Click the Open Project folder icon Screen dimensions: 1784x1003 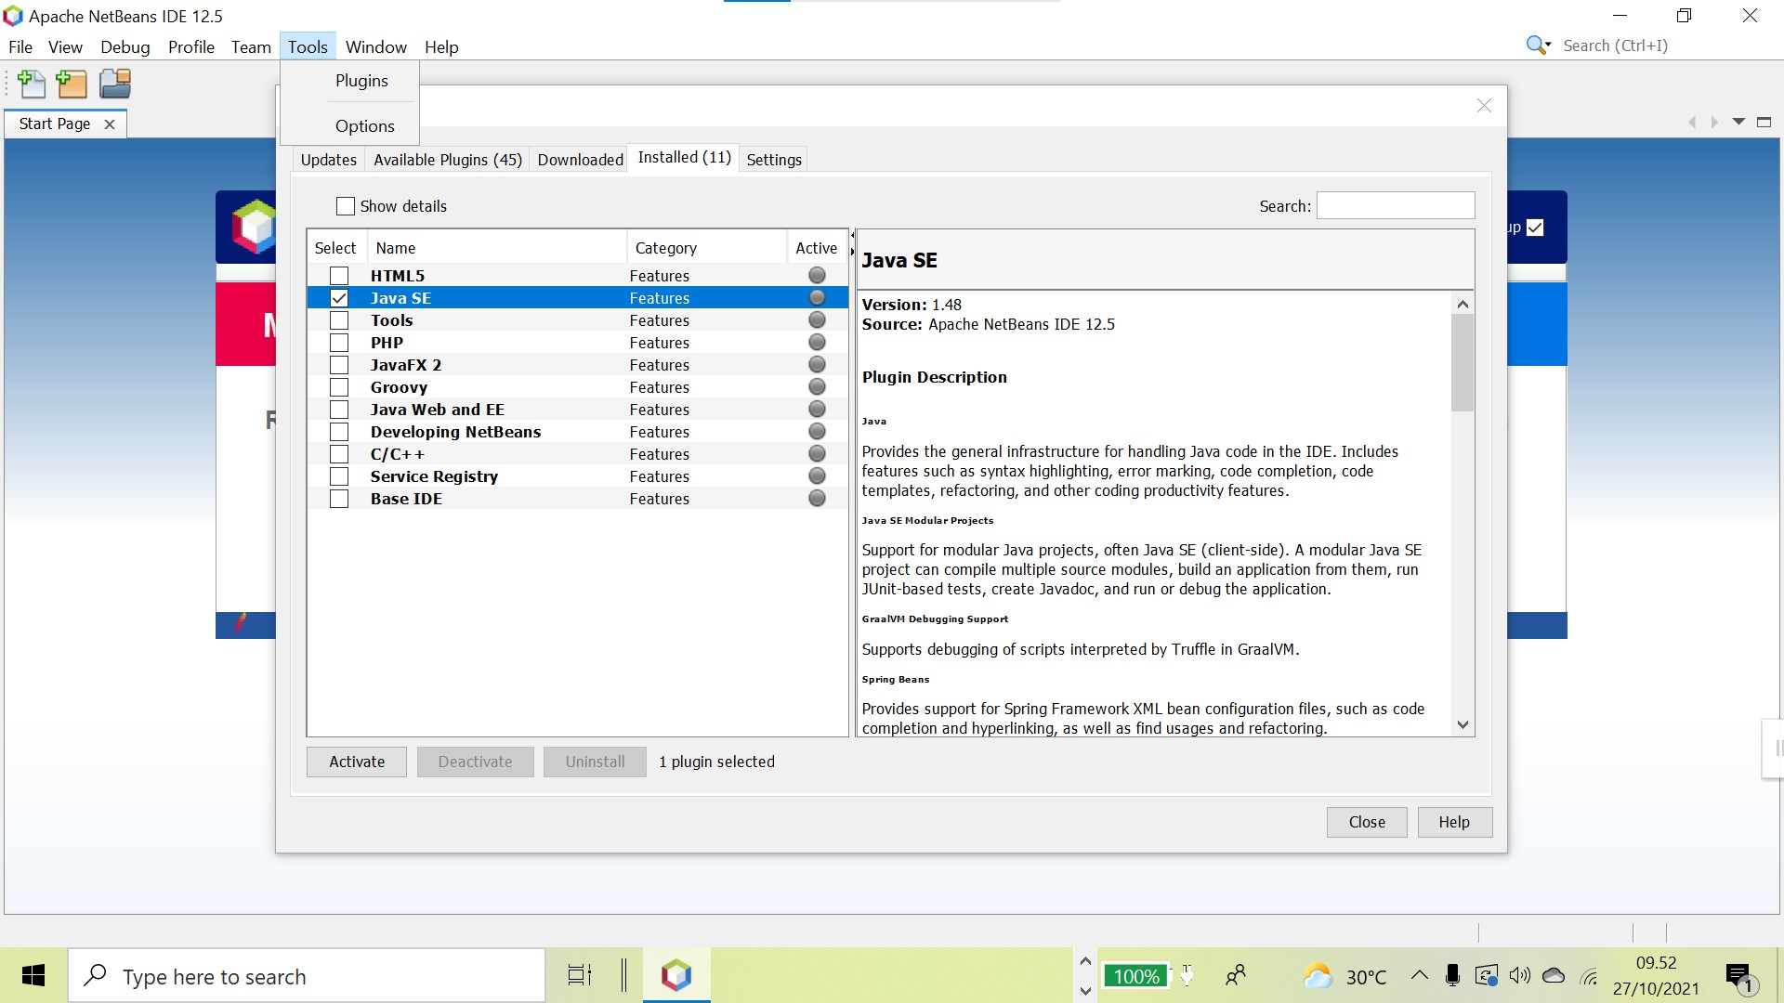coord(114,84)
